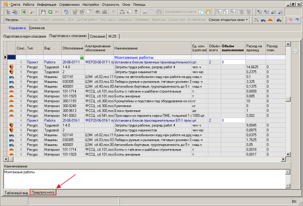Screen dimensions: 303x206
Task: Click the scissors cut icon
Action: tap(145, 12)
